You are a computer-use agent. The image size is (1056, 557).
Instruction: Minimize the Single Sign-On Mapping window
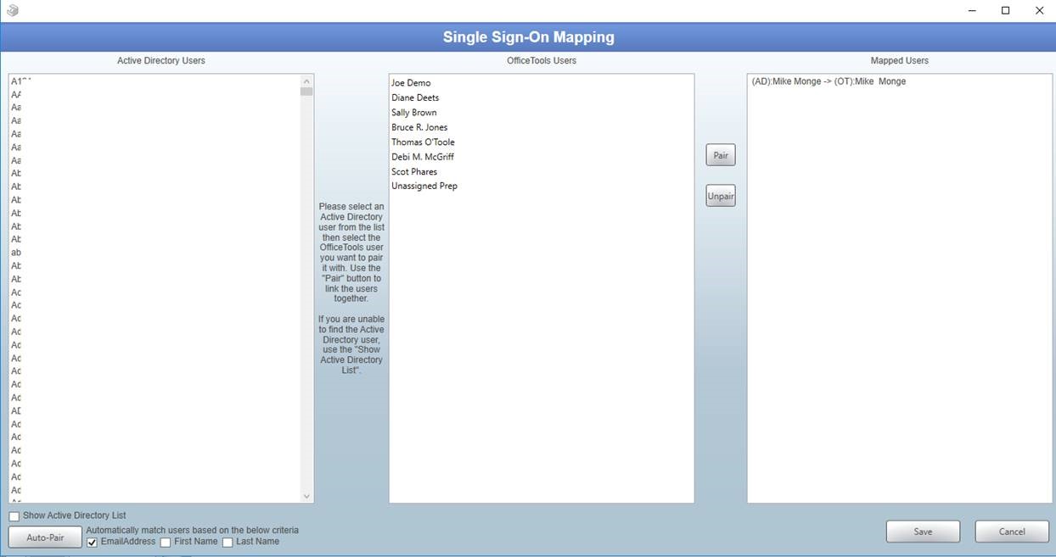972,10
